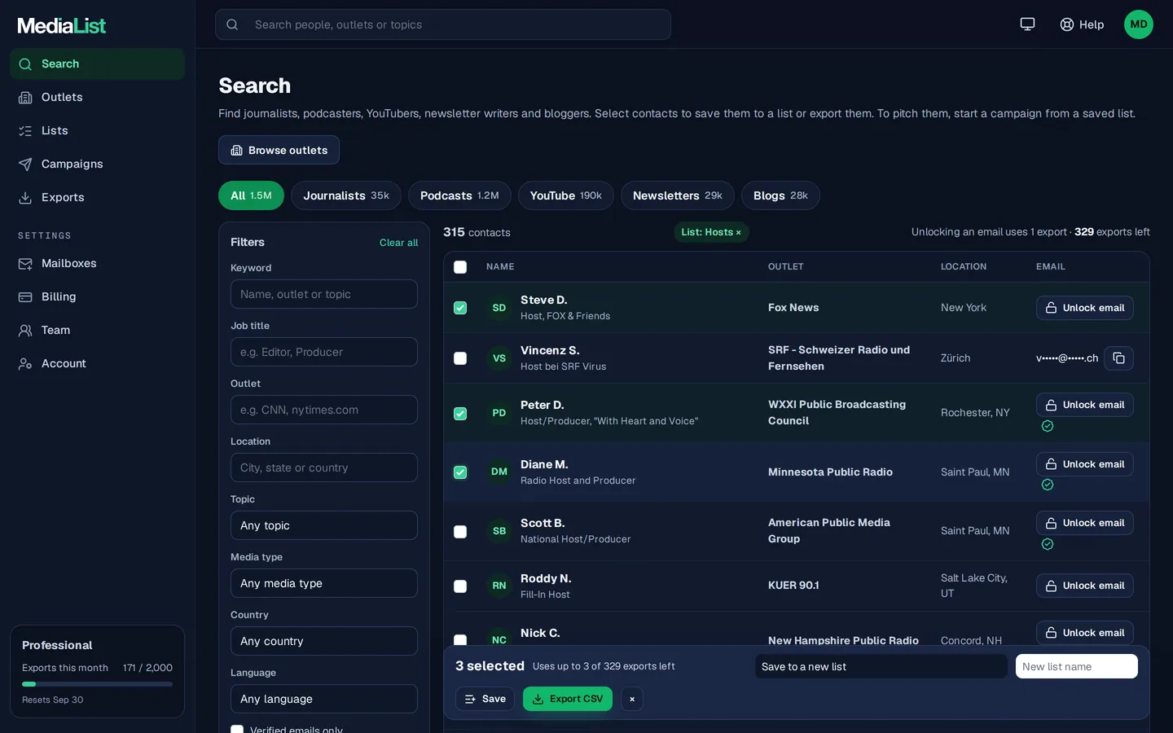Screen dimensions: 1173x733
Task: Click the New list name input
Action: [x=1077, y=666]
